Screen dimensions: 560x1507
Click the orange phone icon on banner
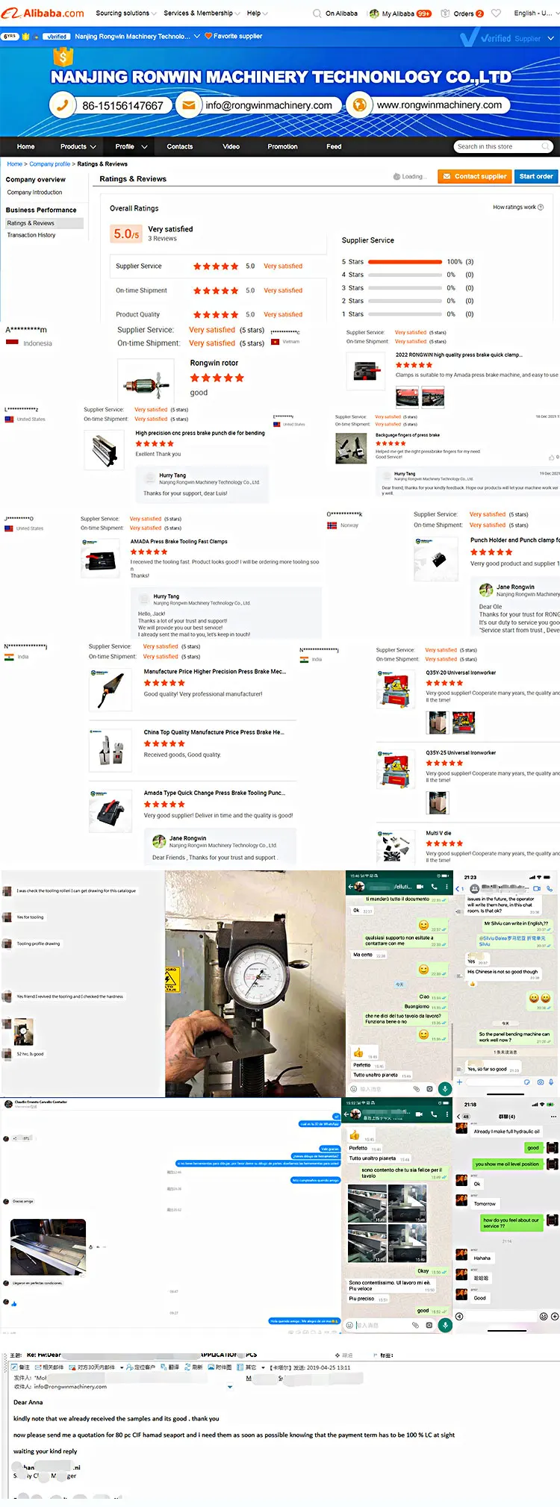[x=63, y=105]
